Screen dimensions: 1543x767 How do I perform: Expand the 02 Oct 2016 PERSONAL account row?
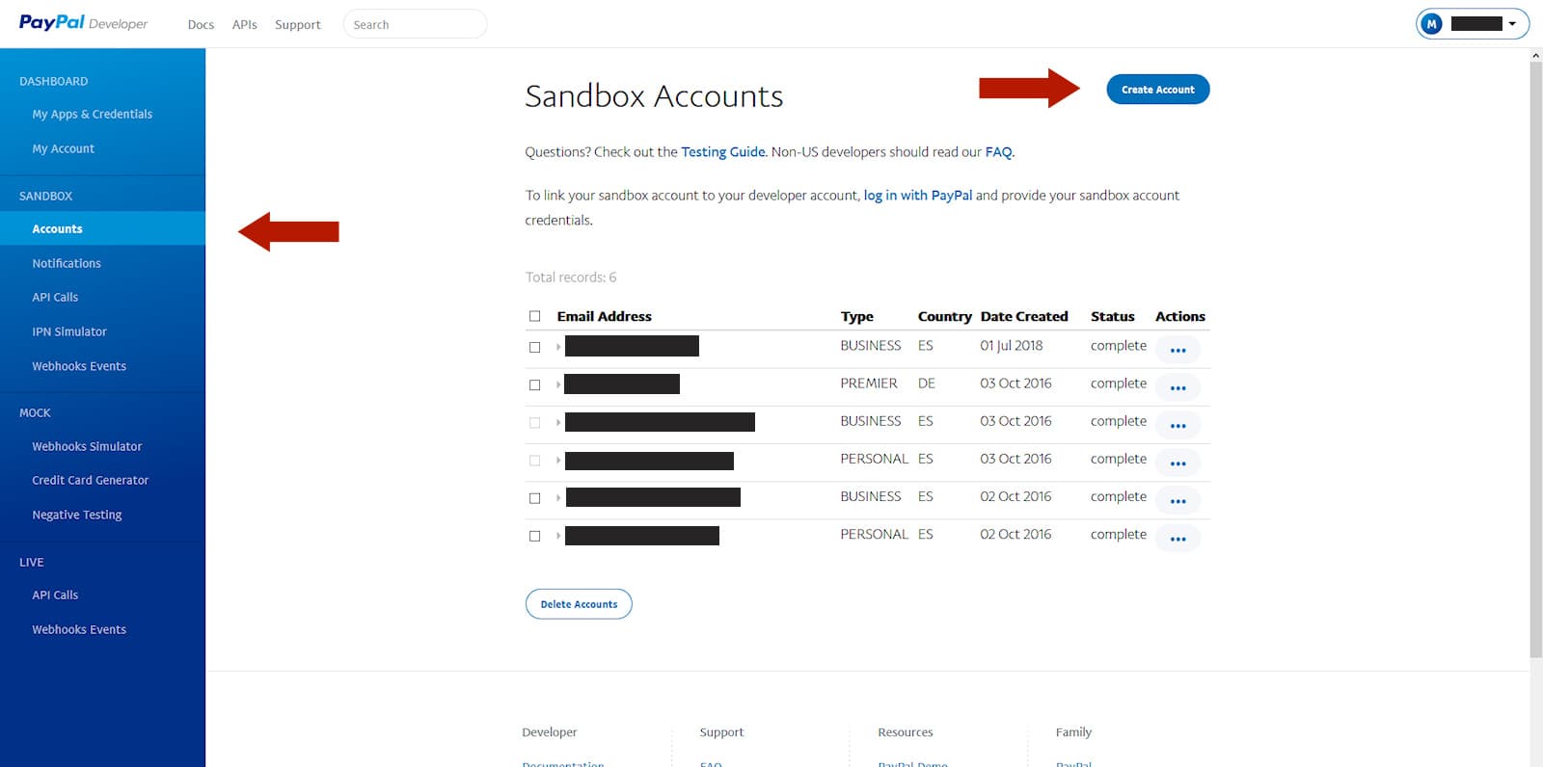[x=558, y=536]
